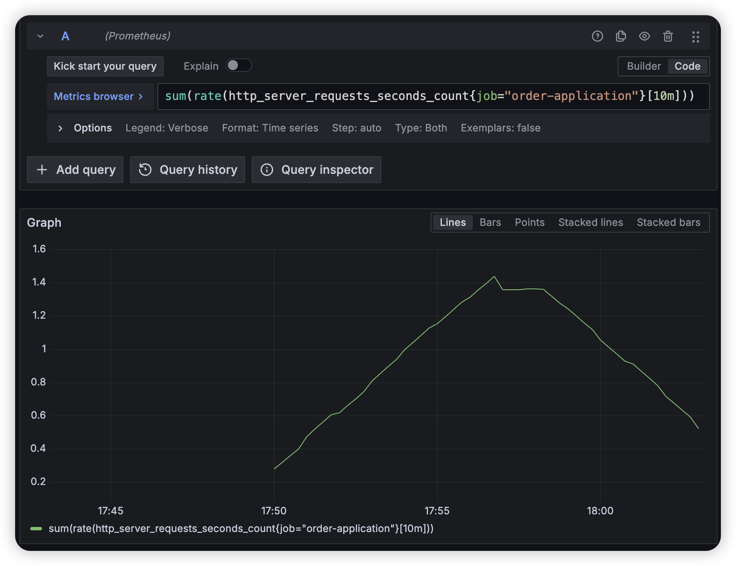Hide query A using the eye icon
Viewport: 736px width, 566px height.
pyautogui.click(x=645, y=37)
